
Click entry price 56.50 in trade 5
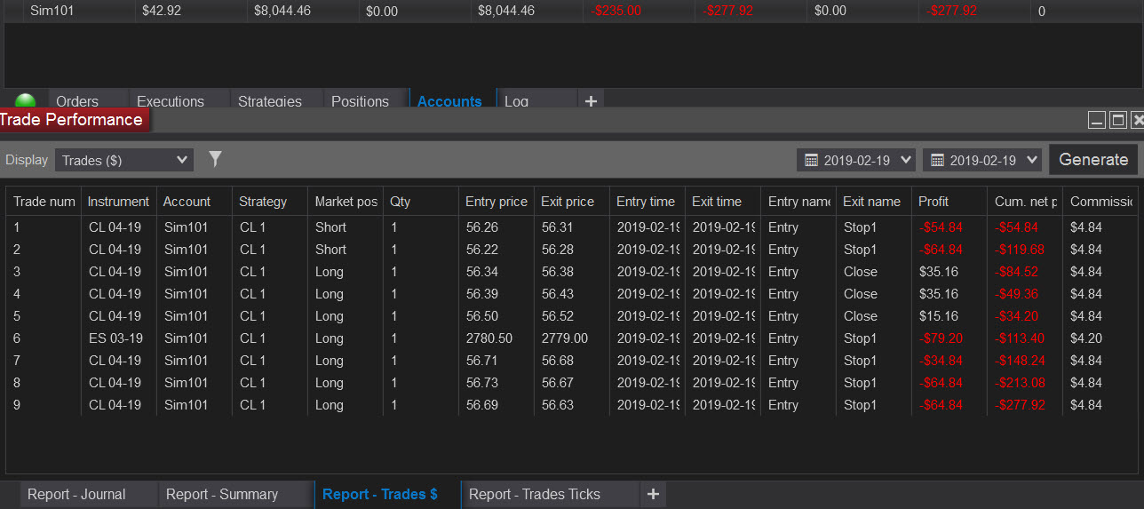pos(482,316)
